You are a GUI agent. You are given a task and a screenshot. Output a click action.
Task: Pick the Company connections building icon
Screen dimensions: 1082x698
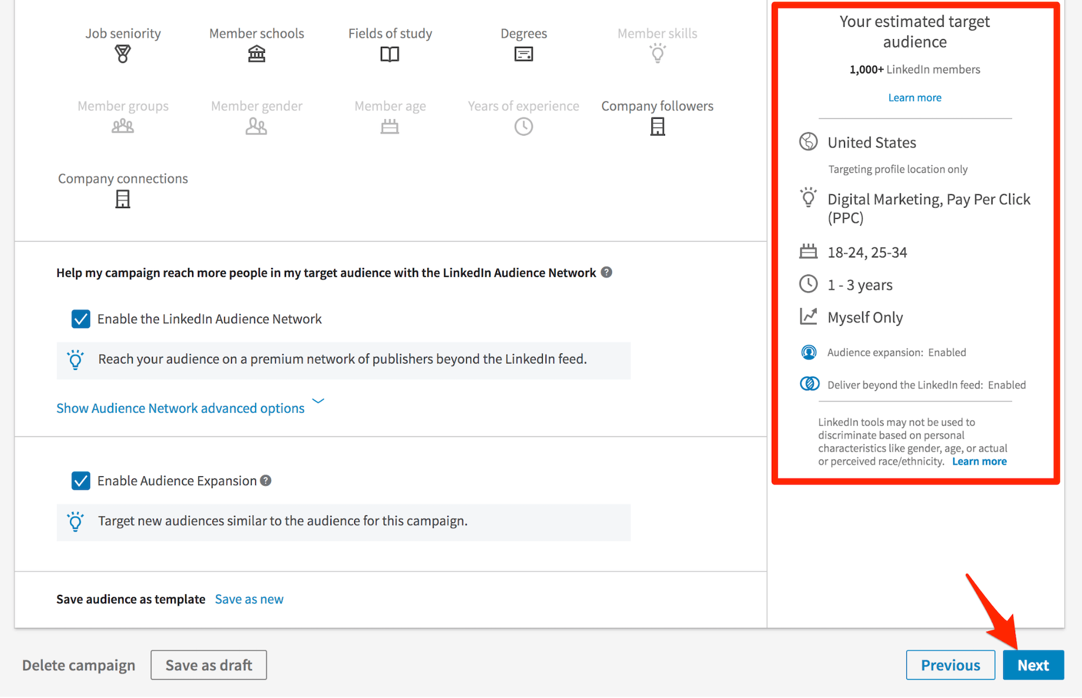click(123, 199)
